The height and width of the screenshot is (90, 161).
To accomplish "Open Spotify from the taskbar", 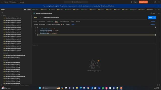I will (x=103, y=88).
